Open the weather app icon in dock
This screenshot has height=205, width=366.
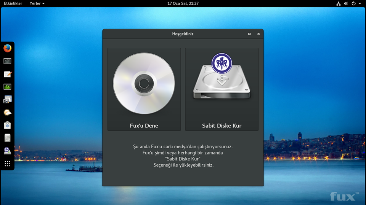[7, 112]
